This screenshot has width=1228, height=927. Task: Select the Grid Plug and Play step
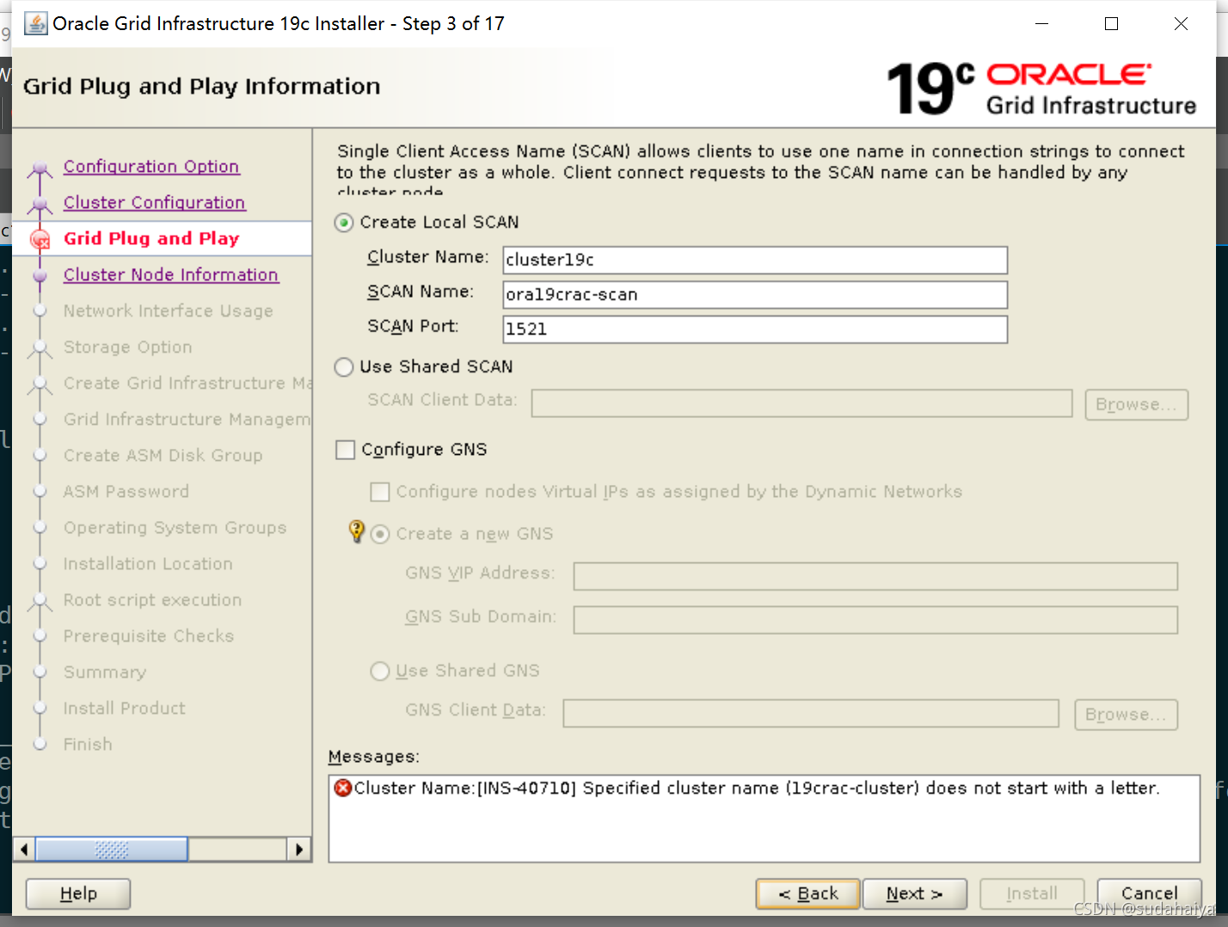click(151, 239)
